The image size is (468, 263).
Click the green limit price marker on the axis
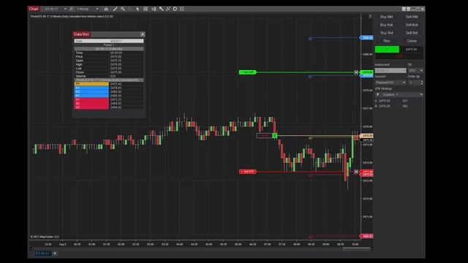(x=367, y=72)
